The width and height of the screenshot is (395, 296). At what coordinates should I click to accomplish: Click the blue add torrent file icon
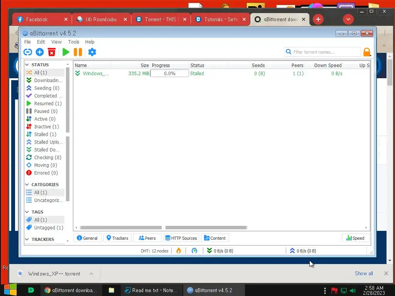point(40,52)
